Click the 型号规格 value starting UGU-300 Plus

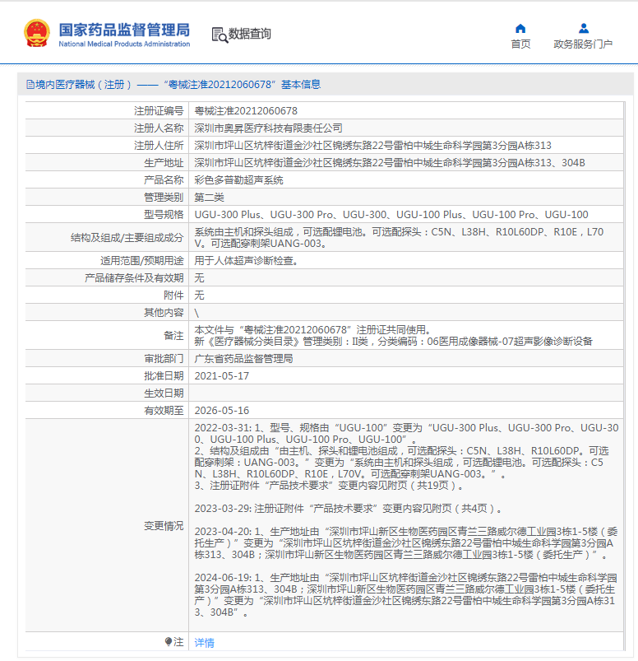pyautogui.click(x=391, y=215)
